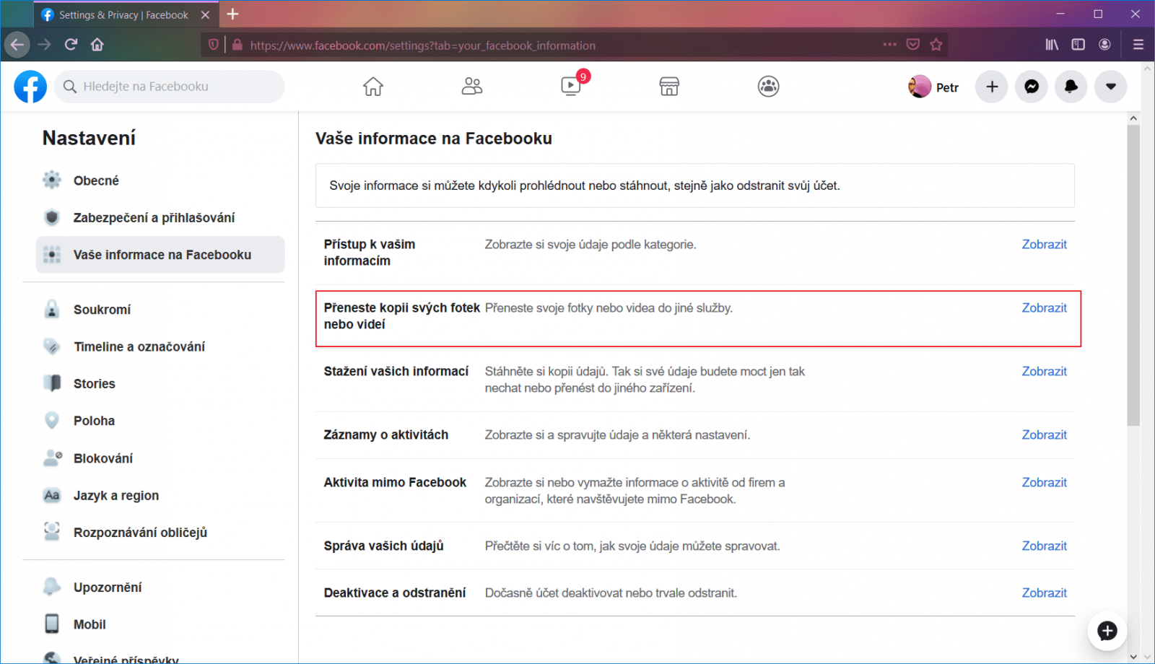1155x664 pixels.
Task: Select Vaše informace na Facebooku in sidebar
Action: (x=160, y=255)
